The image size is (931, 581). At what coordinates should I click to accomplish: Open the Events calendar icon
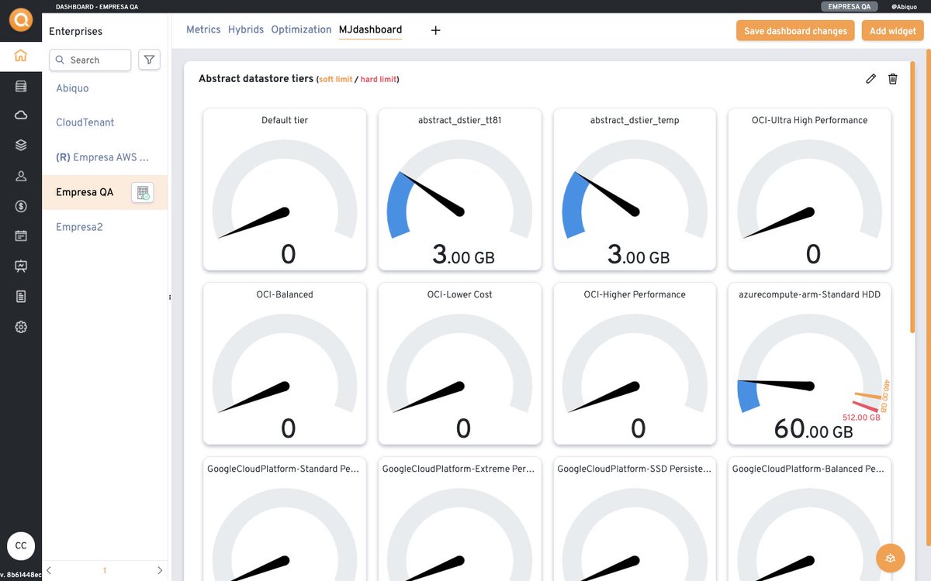[21, 235]
